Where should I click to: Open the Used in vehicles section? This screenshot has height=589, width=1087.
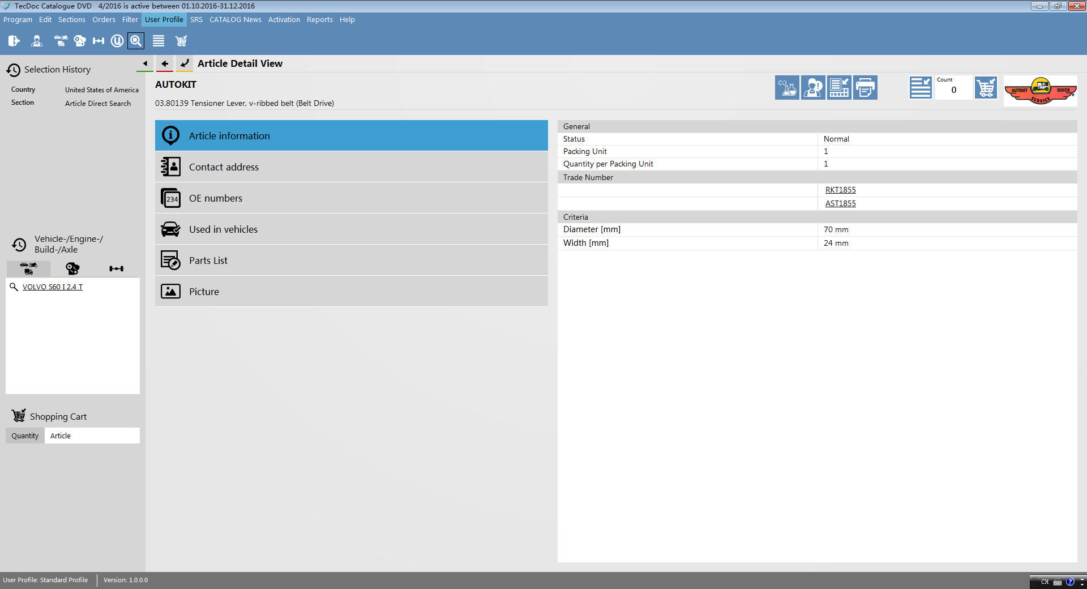352,229
